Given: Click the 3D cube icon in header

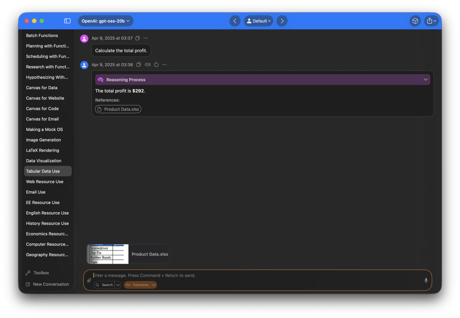Looking at the screenshot, I should [x=415, y=21].
